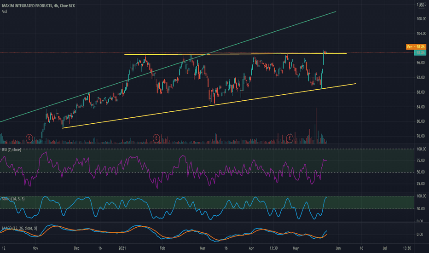Click the 88.00 price axis label

tap(421, 92)
